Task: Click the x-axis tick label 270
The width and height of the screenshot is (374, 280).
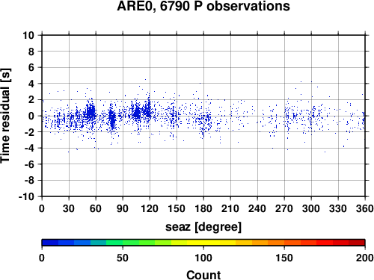Action: (284, 208)
